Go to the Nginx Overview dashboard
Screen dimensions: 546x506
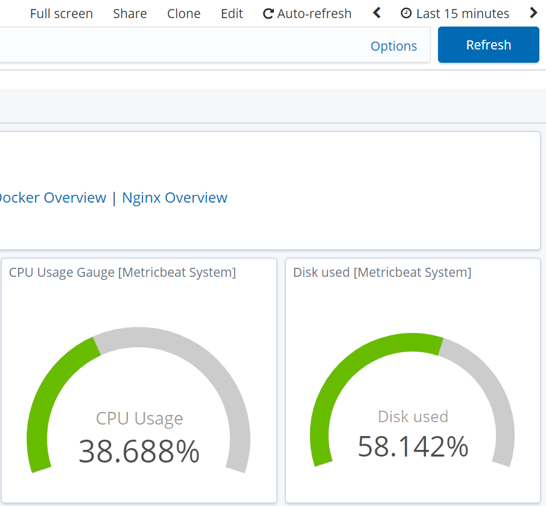coord(174,197)
